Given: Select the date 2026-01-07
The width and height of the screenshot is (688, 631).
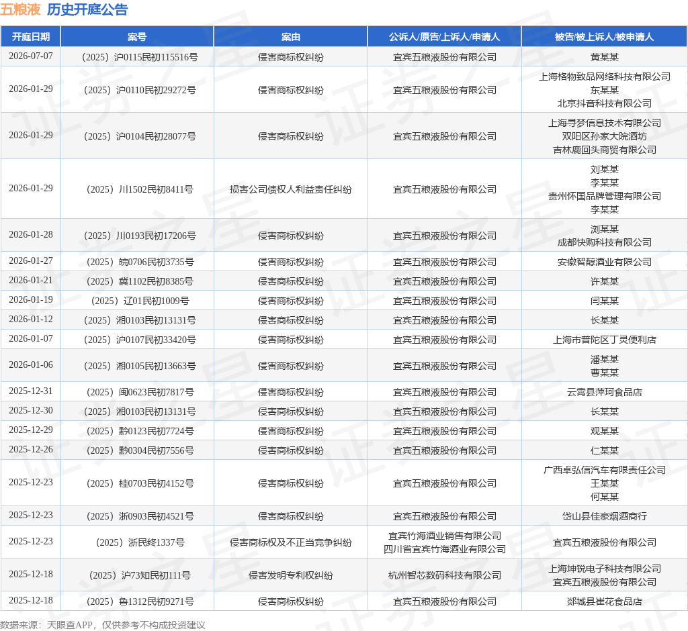Looking at the screenshot, I should click(31, 338).
